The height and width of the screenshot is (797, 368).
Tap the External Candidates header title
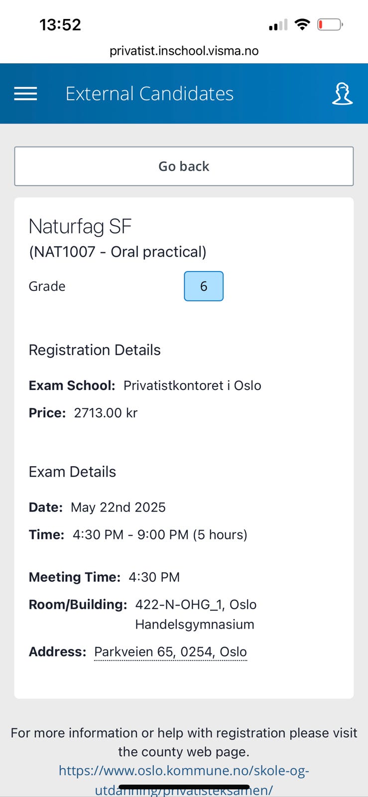pos(149,94)
